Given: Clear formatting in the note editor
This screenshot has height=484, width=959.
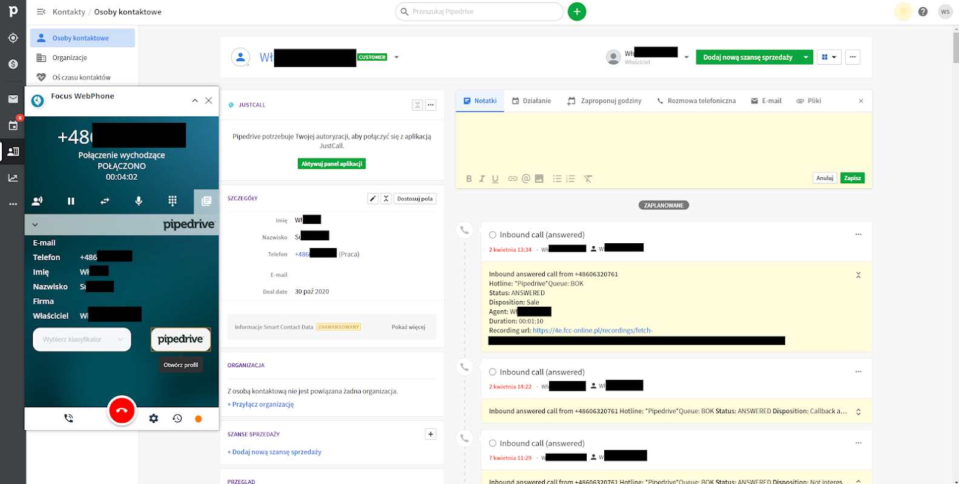Looking at the screenshot, I should (x=588, y=178).
